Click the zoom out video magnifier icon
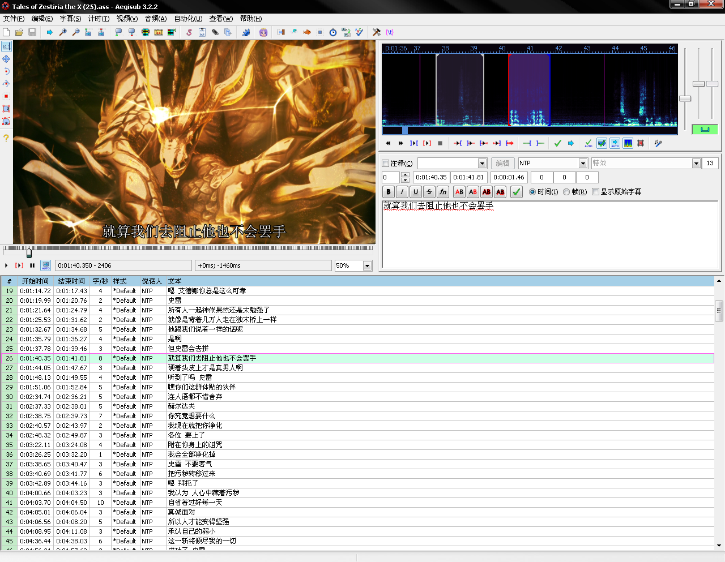The width and height of the screenshot is (725, 562). pos(75,32)
